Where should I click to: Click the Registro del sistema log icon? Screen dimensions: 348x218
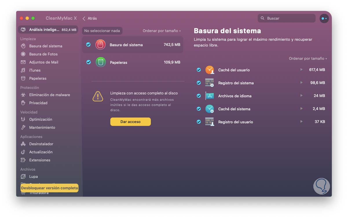coord(210,83)
